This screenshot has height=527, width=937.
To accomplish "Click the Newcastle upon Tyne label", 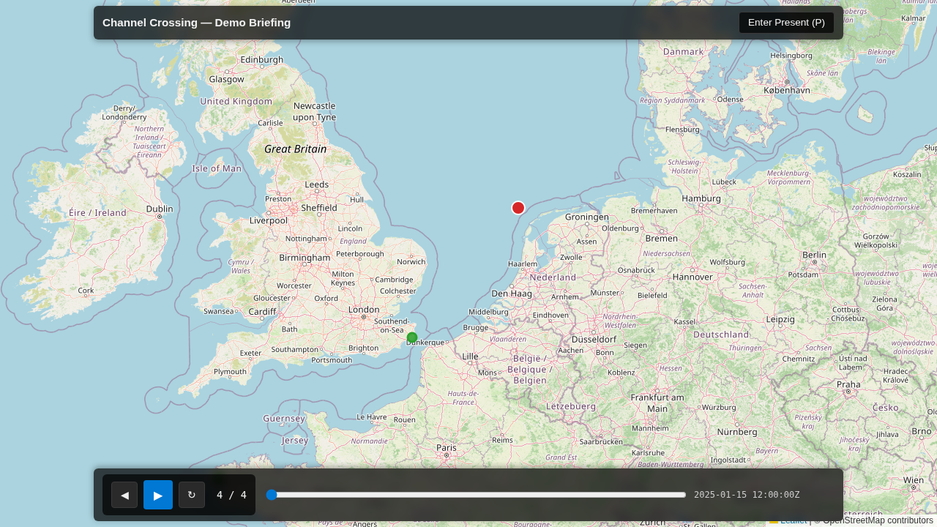I will point(314,111).
